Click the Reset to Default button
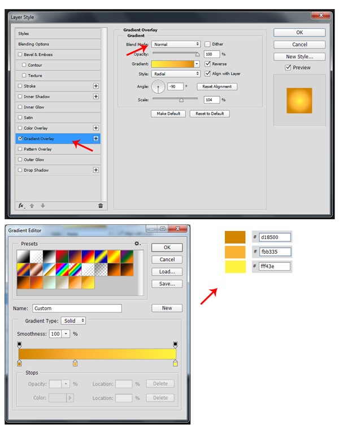339x430 pixels. click(x=210, y=114)
